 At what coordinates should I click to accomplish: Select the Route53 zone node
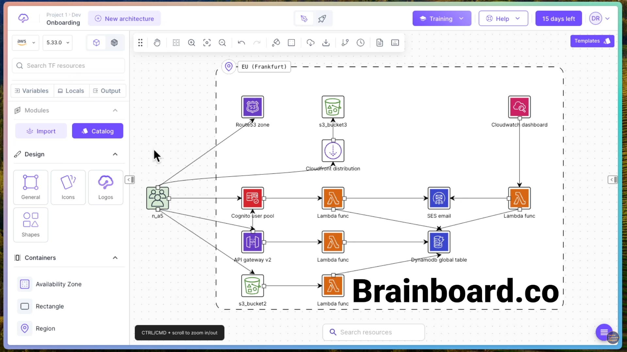[x=252, y=107]
